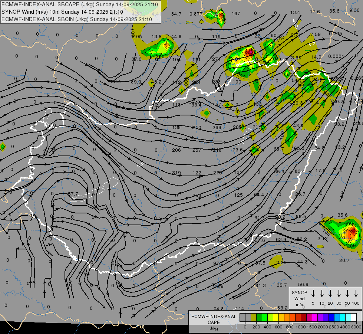Screen dimensions: 363x334
Task: Click the 400 tick label on CAPE scale
Action: 267,327
